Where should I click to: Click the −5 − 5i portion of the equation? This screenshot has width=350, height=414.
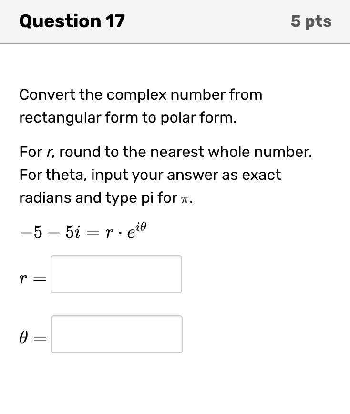tap(48, 230)
